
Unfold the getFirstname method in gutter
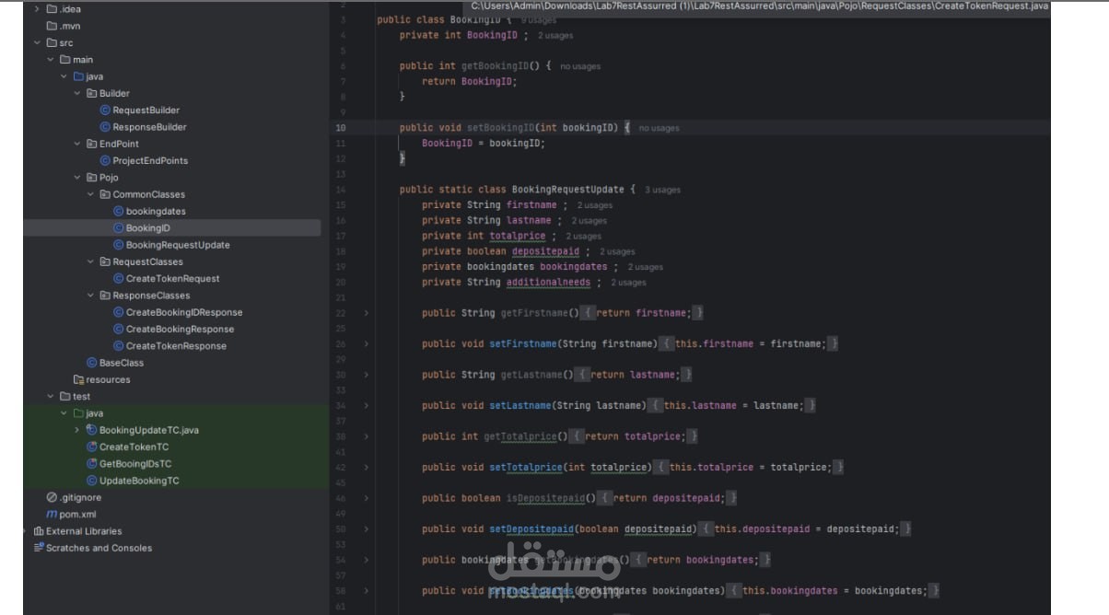pyautogui.click(x=366, y=313)
